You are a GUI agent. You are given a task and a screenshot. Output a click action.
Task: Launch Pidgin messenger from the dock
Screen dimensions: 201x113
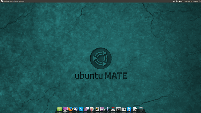tap(87, 109)
